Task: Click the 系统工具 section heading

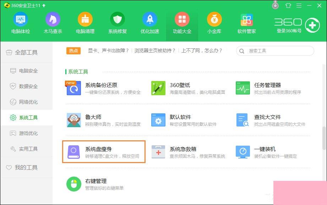Action: (x=78, y=72)
